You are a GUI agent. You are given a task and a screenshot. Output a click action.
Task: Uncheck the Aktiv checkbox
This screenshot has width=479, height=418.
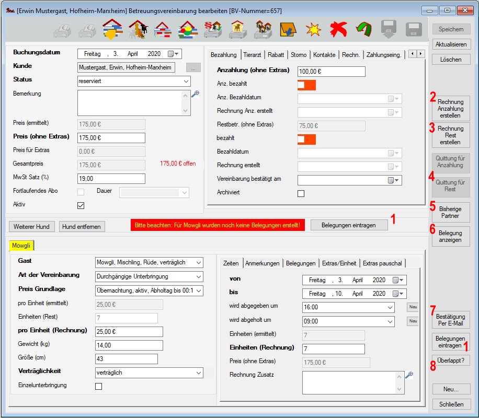click(81, 205)
